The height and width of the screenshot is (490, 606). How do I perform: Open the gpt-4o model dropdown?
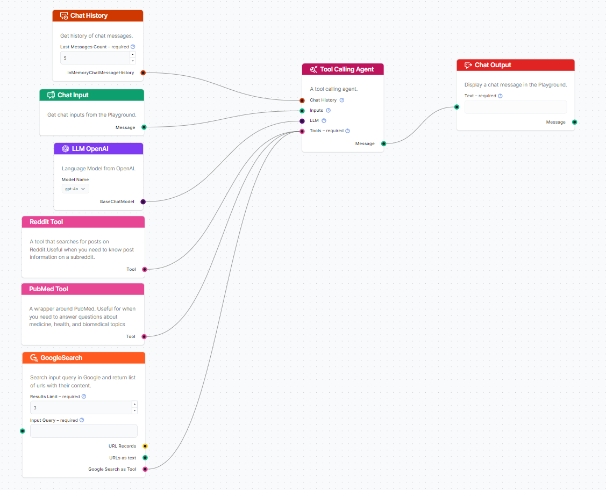(74, 189)
